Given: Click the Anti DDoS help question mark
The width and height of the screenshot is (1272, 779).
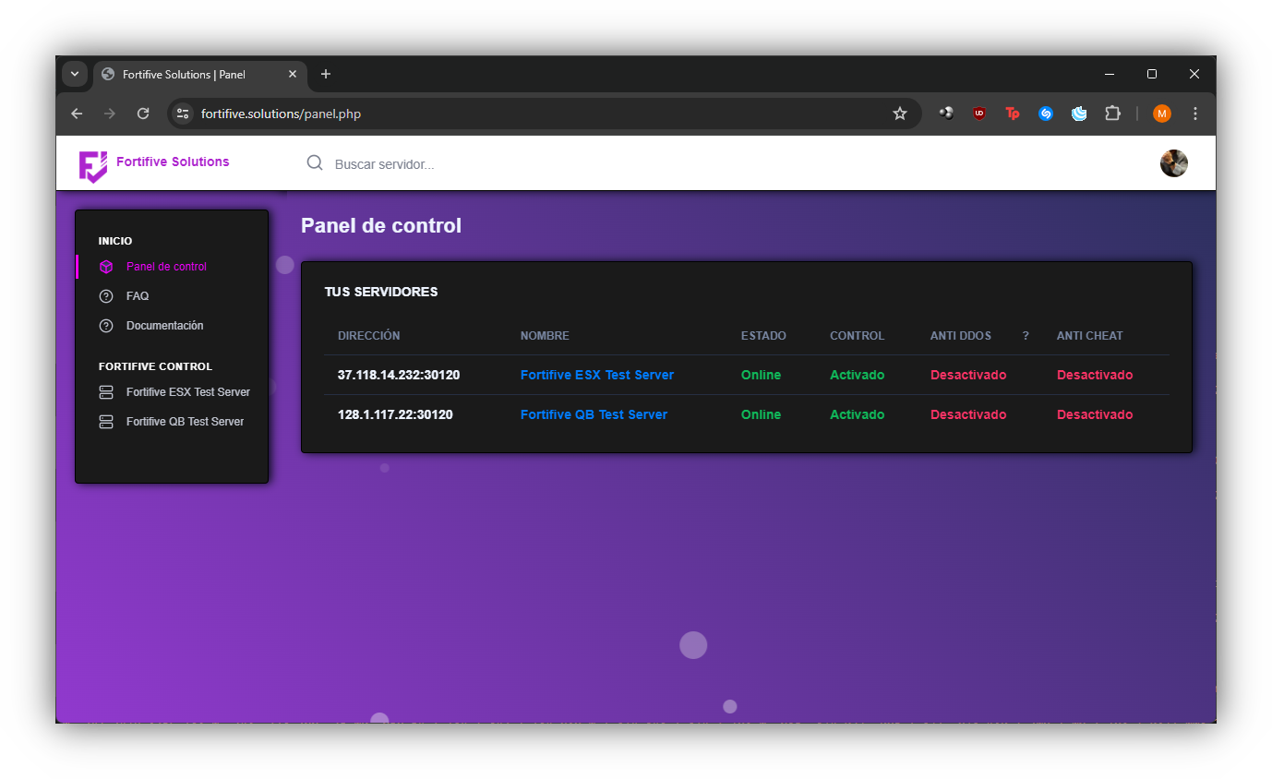Looking at the screenshot, I should 1026,336.
